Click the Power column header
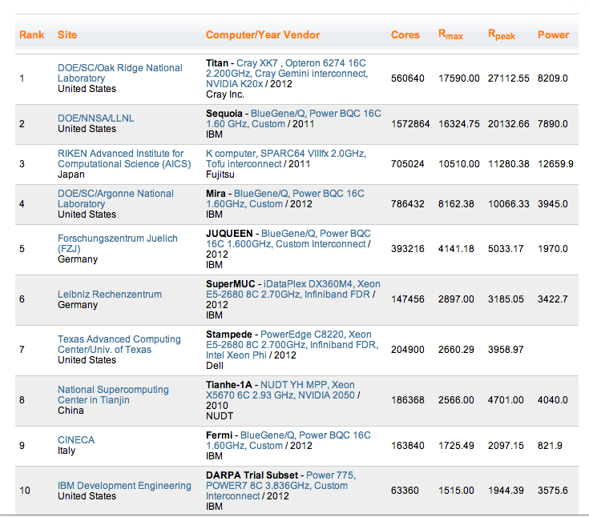 (553, 35)
